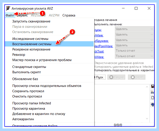
Task: Select Пауза в сканировании menu item
Action: pos(49,27)
